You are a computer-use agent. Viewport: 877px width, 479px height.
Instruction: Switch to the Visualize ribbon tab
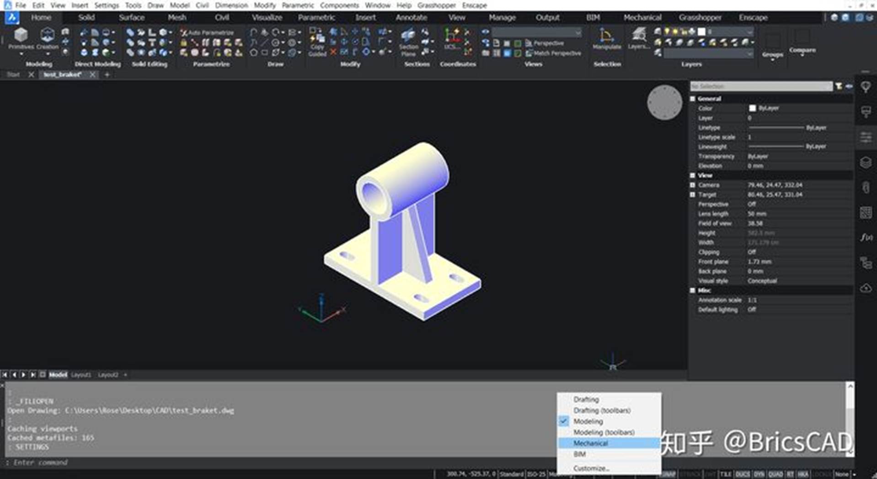(x=267, y=17)
